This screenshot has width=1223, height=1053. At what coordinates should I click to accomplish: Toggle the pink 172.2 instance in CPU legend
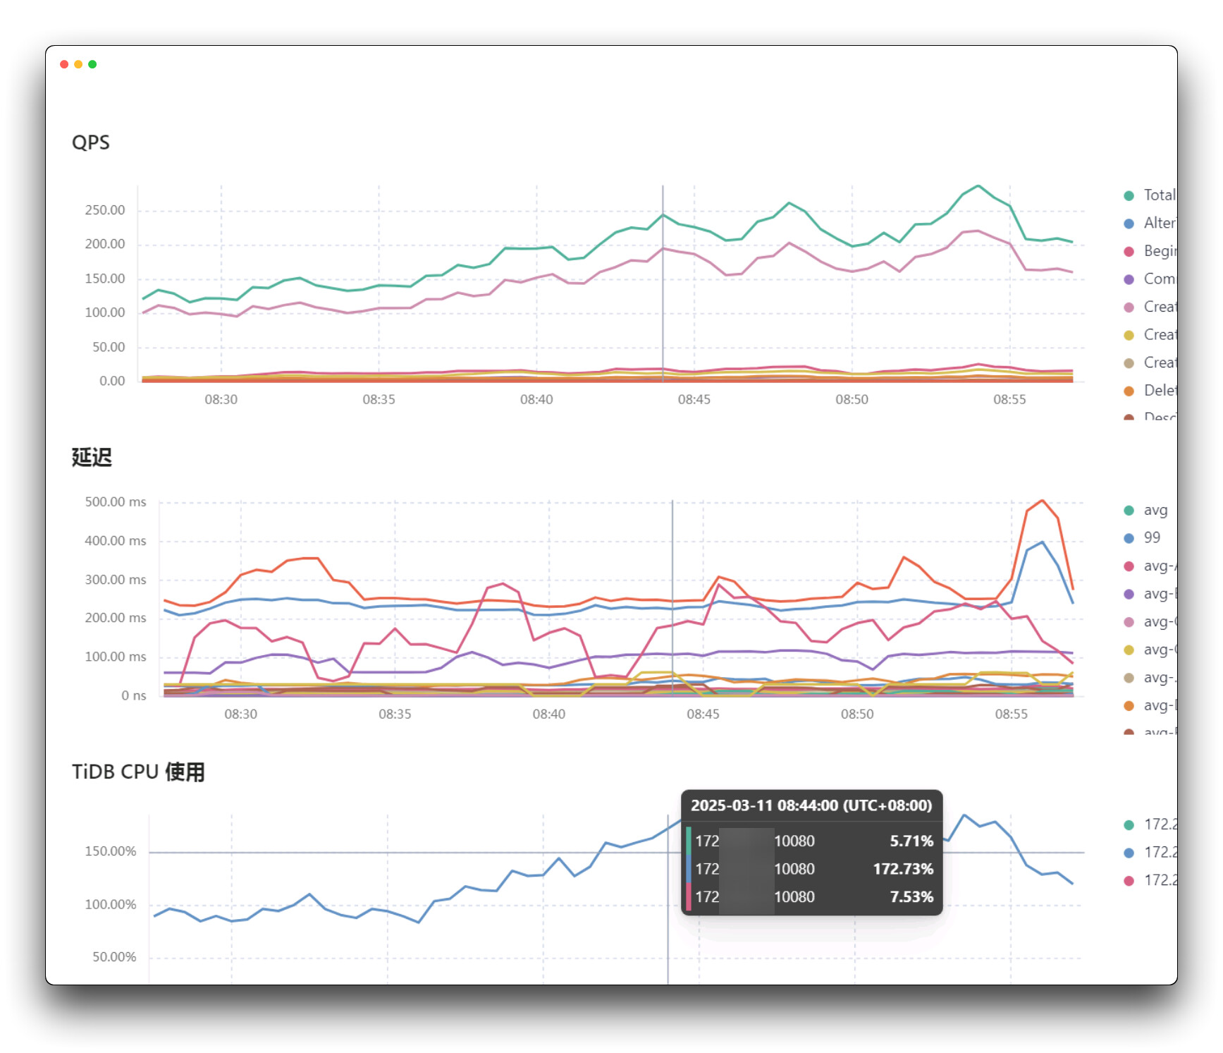click(x=1150, y=880)
